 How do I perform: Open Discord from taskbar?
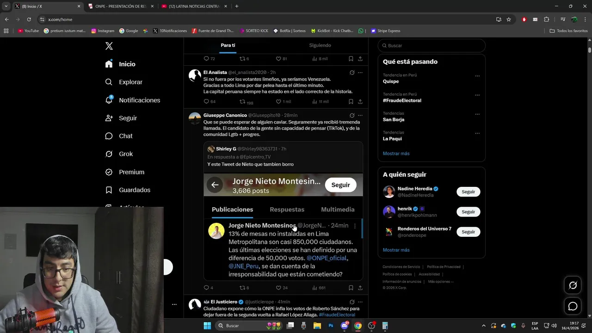(x=345, y=326)
